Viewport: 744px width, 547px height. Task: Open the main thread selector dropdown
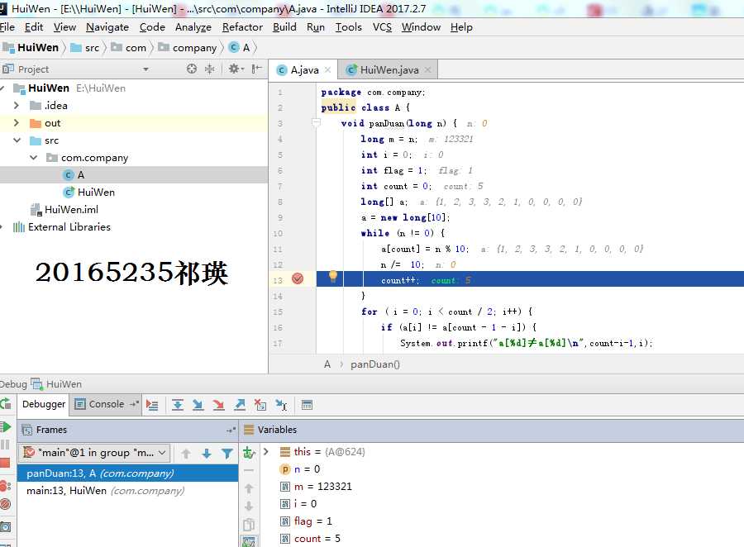point(94,453)
